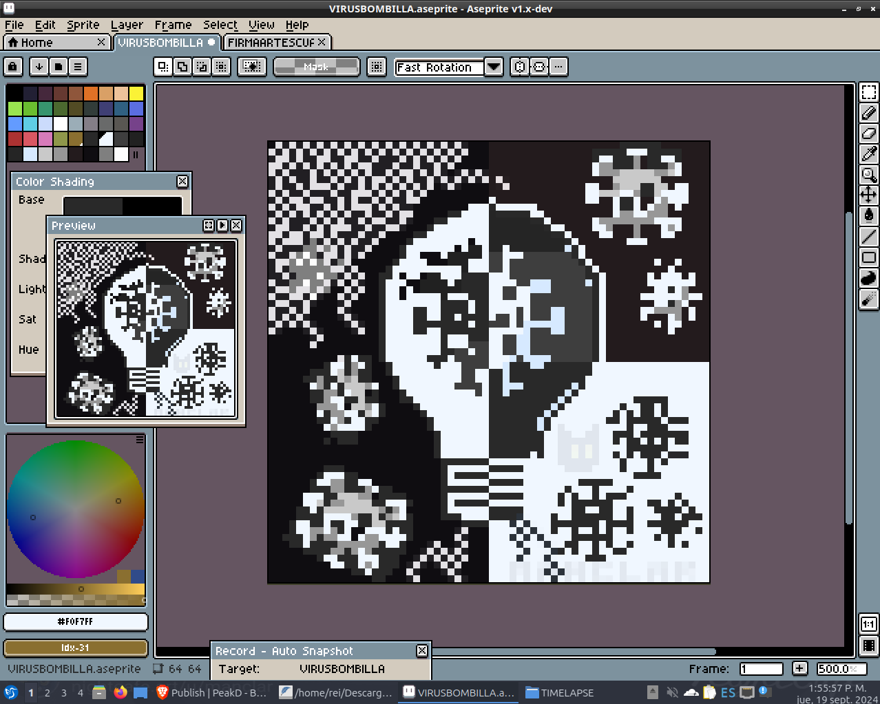
Task: Pick the yellow palette swatch
Action: pyautogui.click(x=136, y=93)
